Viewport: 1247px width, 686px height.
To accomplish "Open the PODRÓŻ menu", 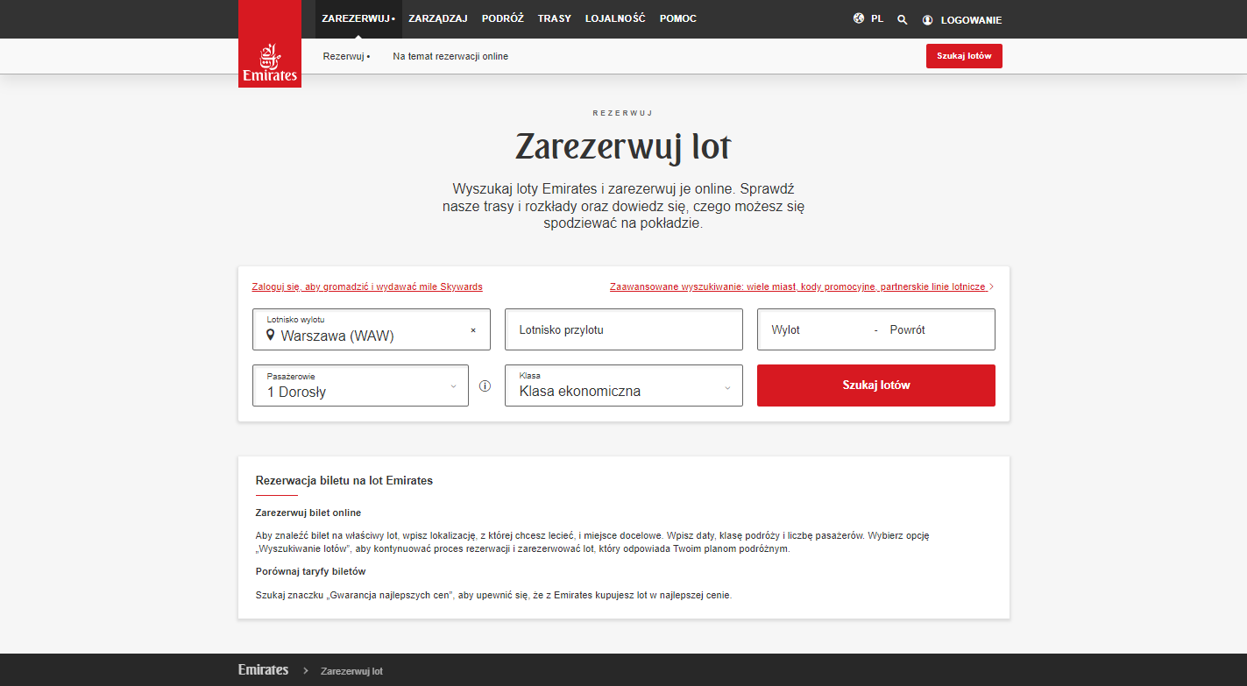I will [x=503, y=18].
